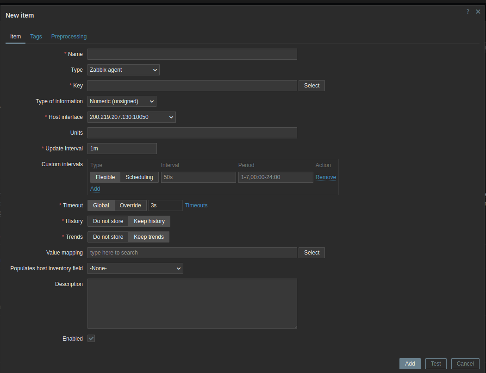Select Scheduling custom interval type
486x373 pixels.
click(x=139, y=177)
